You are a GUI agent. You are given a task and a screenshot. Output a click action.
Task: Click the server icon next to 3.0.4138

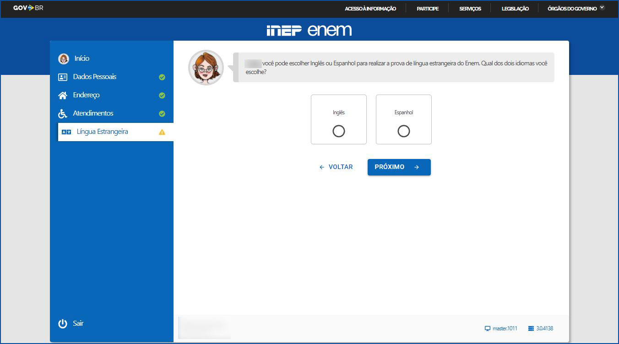pyautogui.click(x=531, y=328)
